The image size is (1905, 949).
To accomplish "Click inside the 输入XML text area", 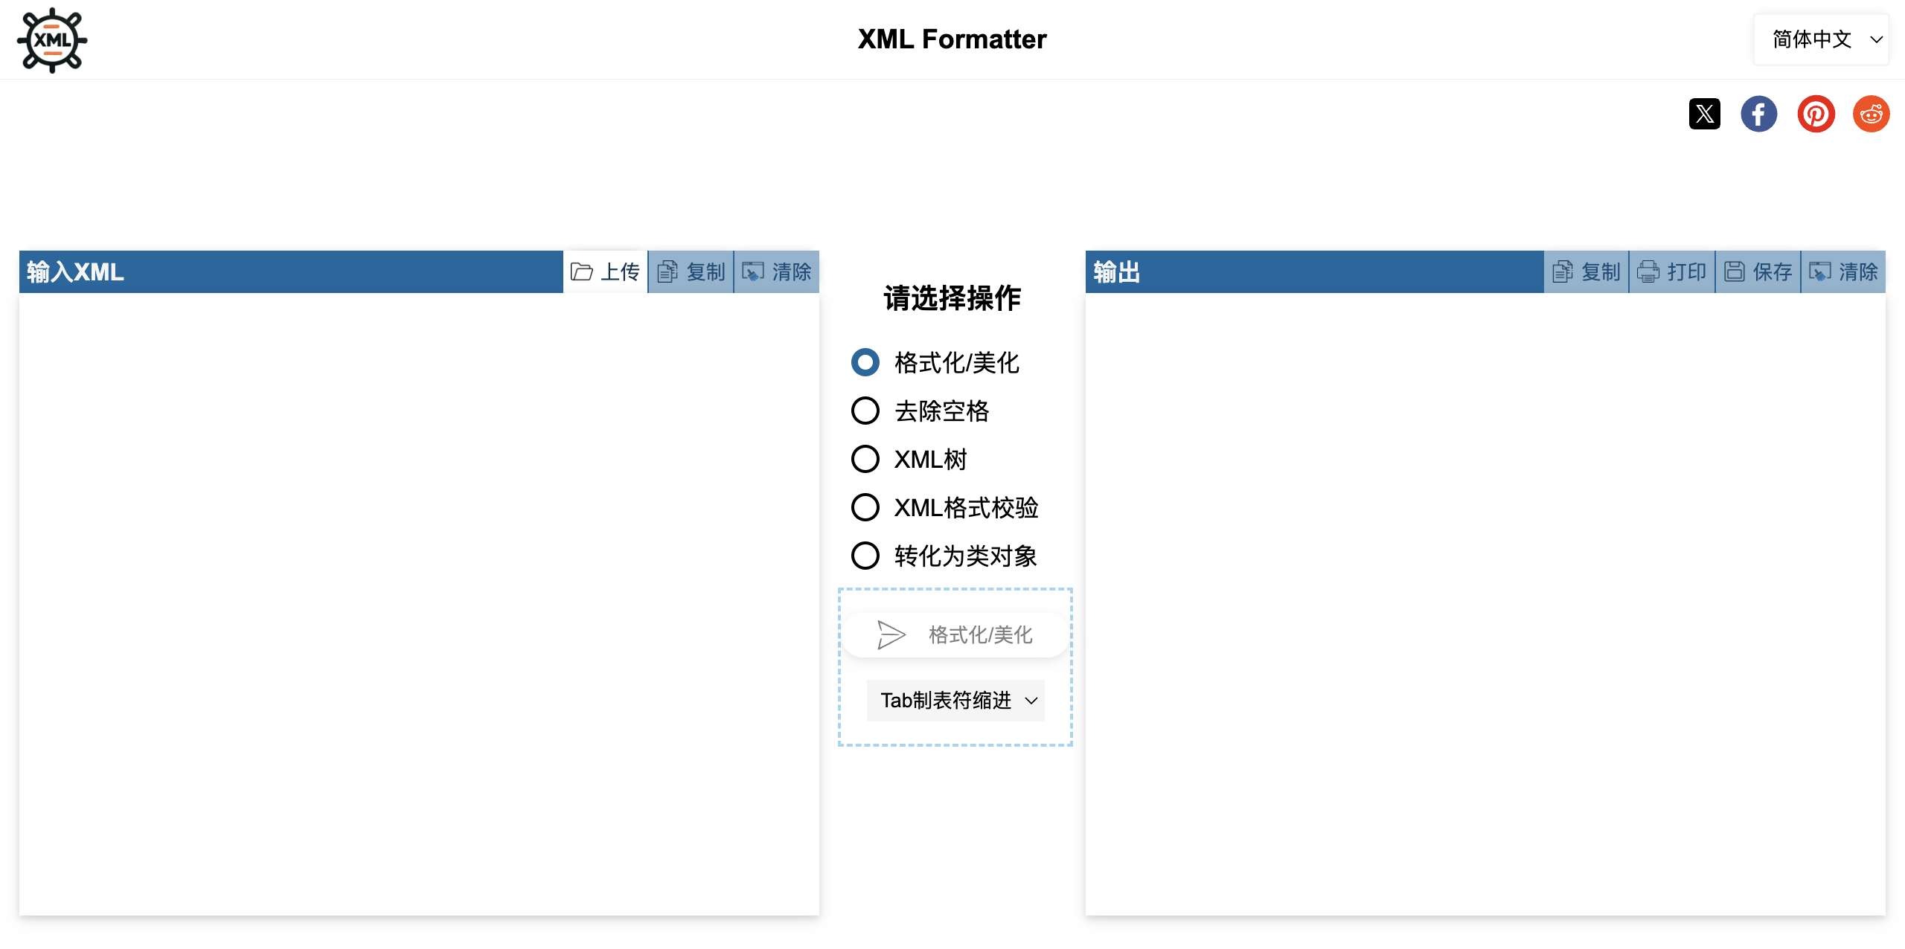I will [x=419, y=602].
